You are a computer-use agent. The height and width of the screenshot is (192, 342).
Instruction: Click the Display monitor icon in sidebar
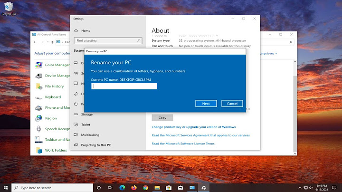click(76, 63)
